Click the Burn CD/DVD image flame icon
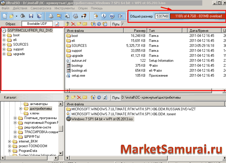Viewport: 226px width, 163px height. [x=84, y=16]
